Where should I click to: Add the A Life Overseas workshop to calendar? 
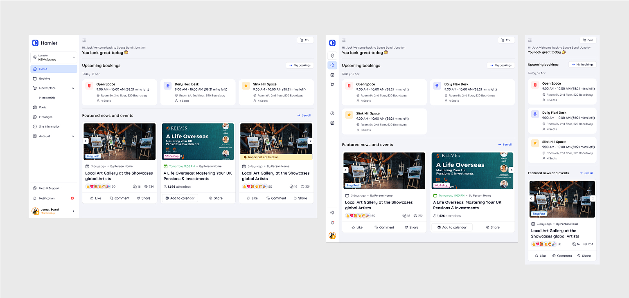click(179, 198)
